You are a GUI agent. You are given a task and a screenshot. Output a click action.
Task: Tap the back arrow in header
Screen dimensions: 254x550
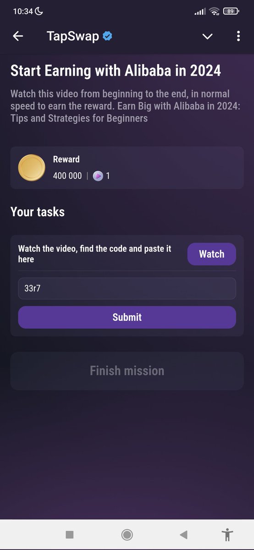coord(18,37)
